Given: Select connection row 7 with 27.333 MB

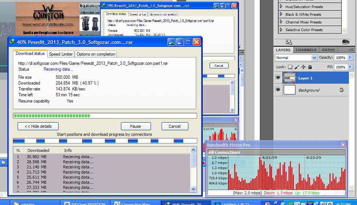Looking at the screenshot, I should coord(102,187).
